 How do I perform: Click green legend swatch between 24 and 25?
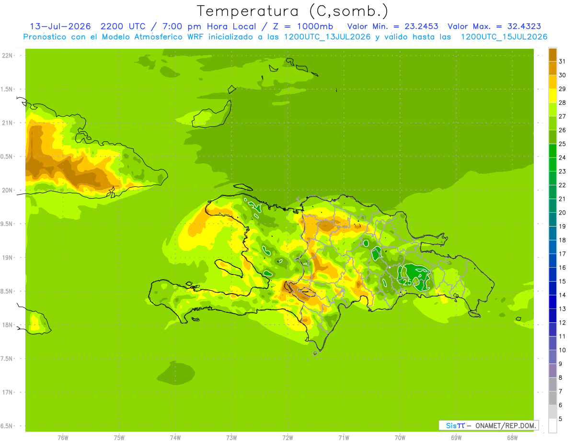(x=552, y=150)
